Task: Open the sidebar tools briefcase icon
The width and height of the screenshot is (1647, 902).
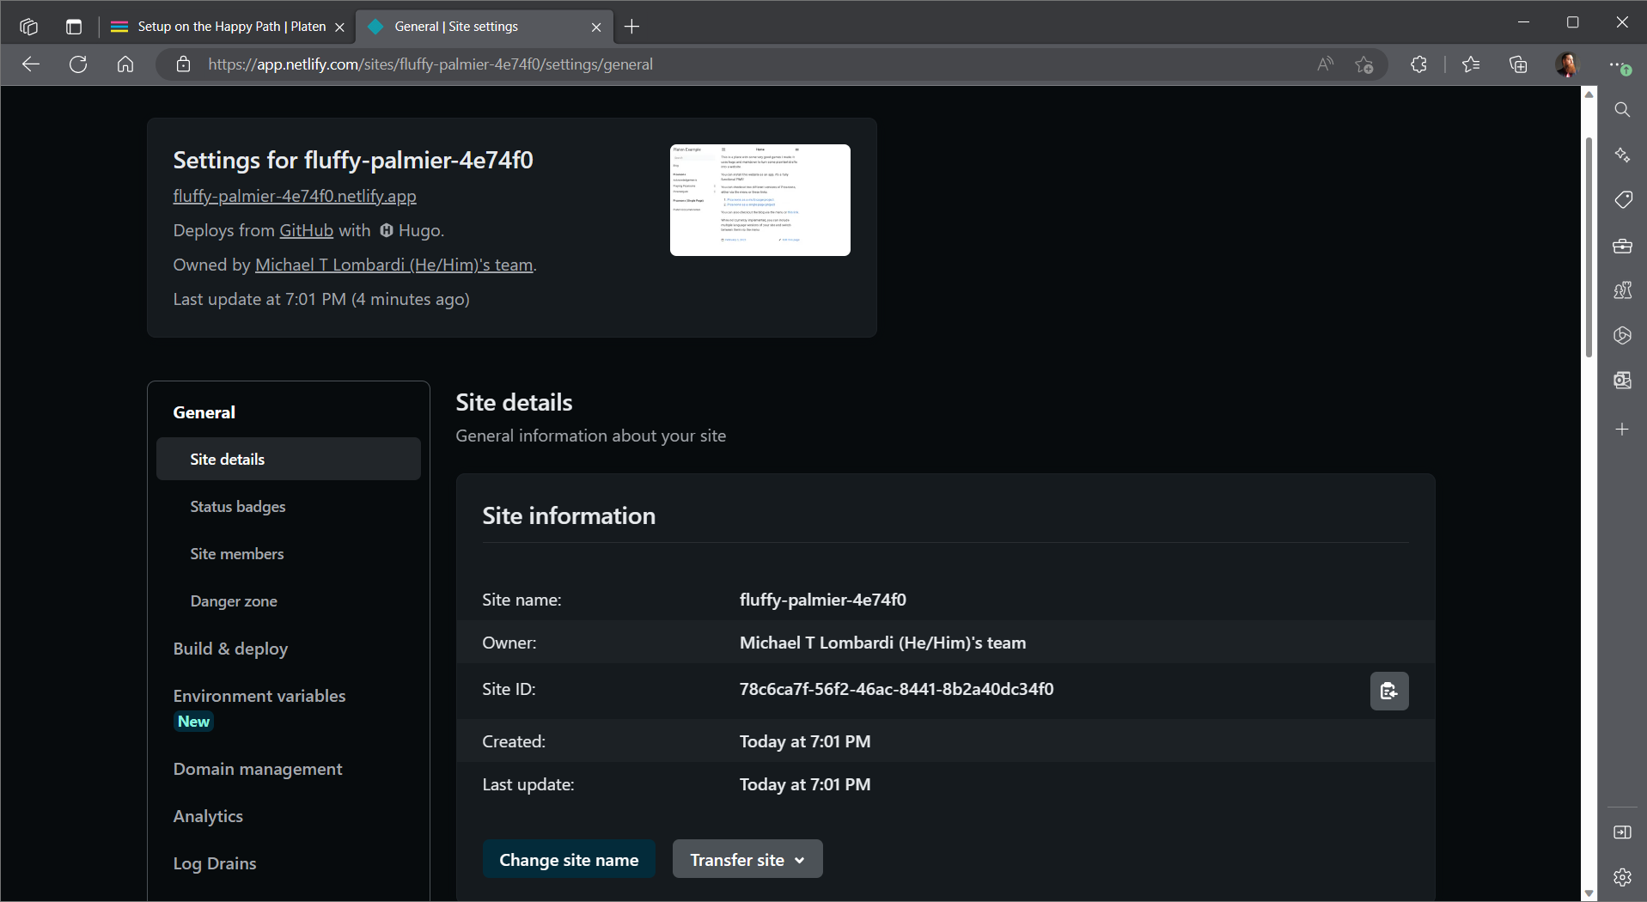Action: pos(1622,246)
